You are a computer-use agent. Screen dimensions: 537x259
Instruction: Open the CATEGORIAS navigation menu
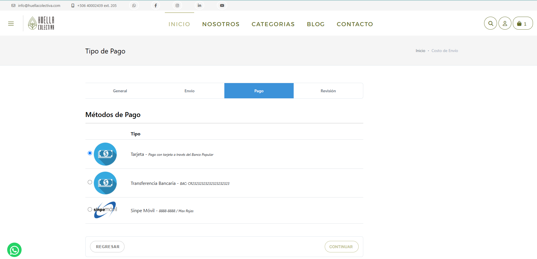pyautogui.click(x=273, y=24)
